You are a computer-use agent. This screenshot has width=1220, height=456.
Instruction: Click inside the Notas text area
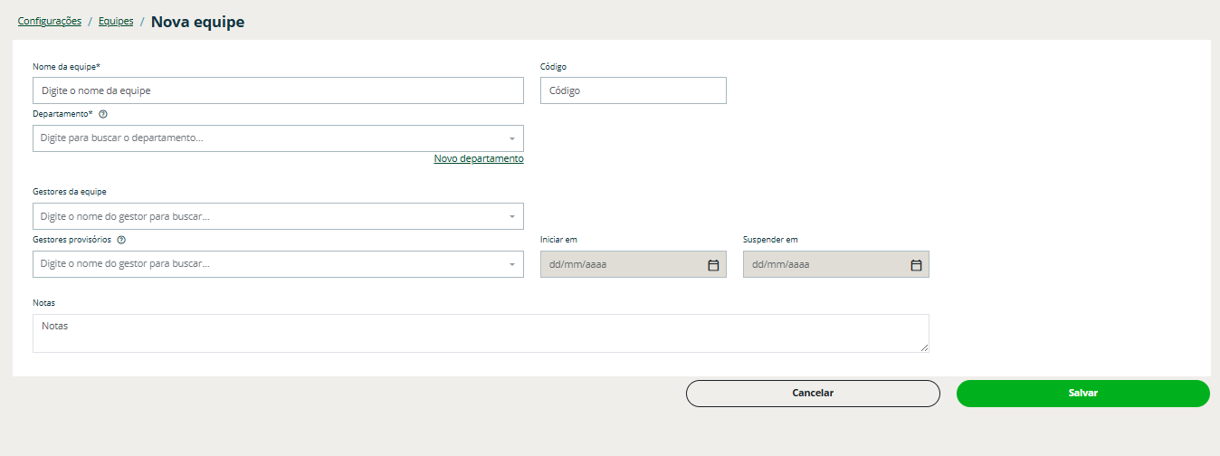[x=480, y=333]
